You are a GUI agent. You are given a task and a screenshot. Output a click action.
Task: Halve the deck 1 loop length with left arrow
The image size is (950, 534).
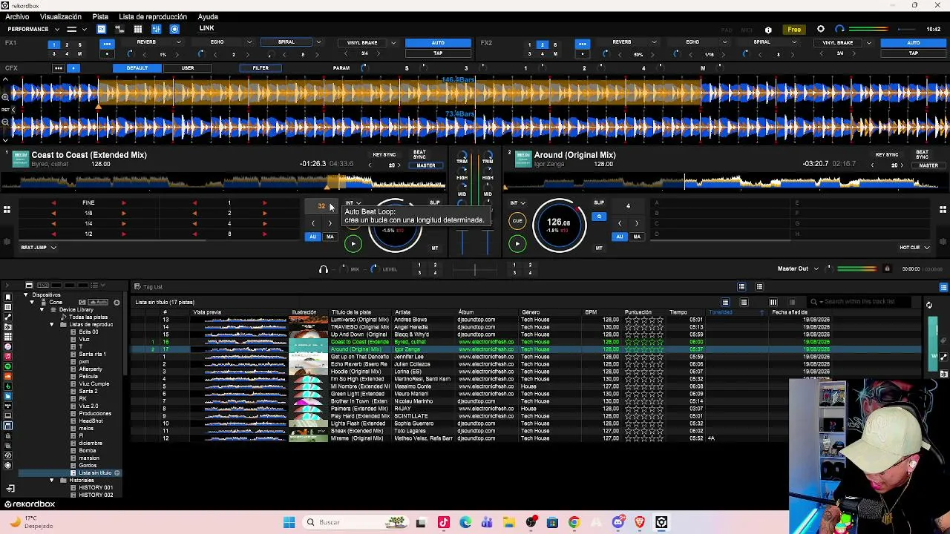point(312,223)
